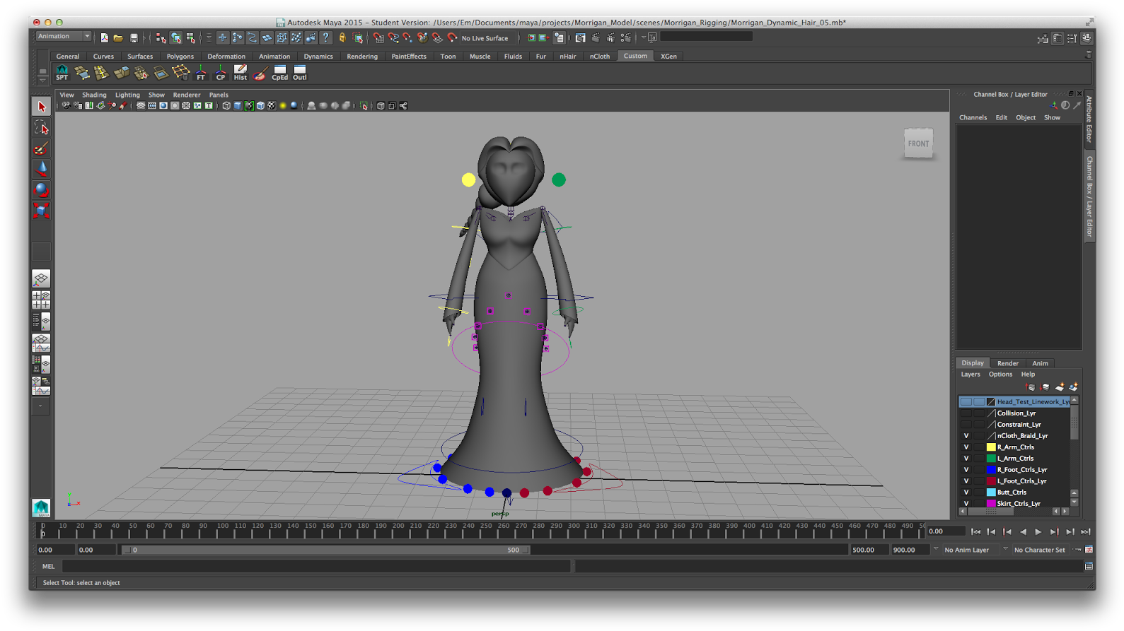Switch to the Dynamics shelf tab
This screenshot has width=1124, height=631.
[318, 57]
